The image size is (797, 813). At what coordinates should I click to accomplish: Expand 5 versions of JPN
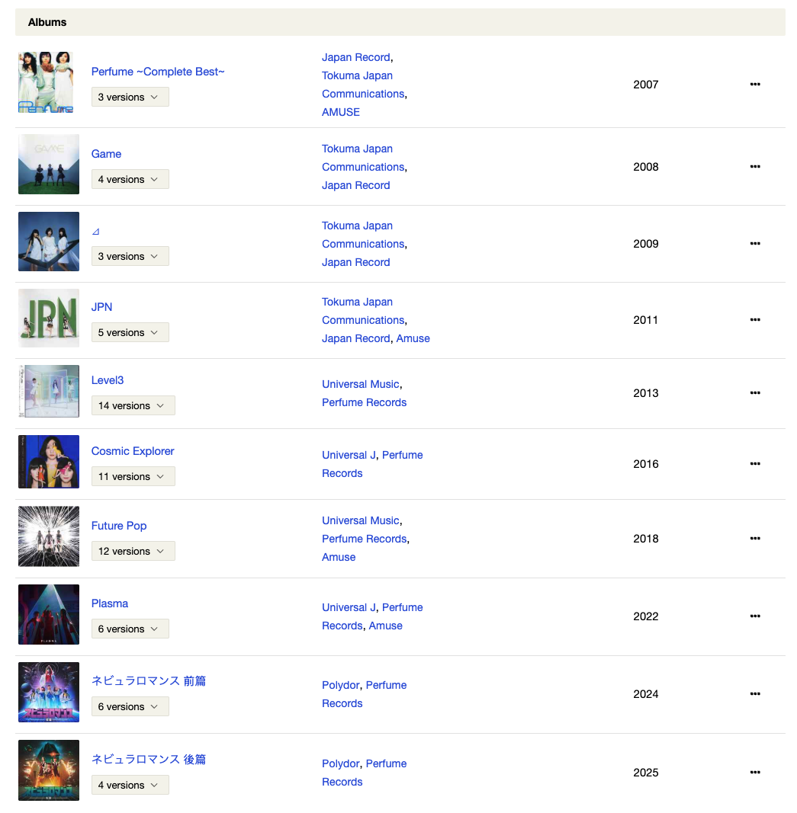click(x=130, y=332)
